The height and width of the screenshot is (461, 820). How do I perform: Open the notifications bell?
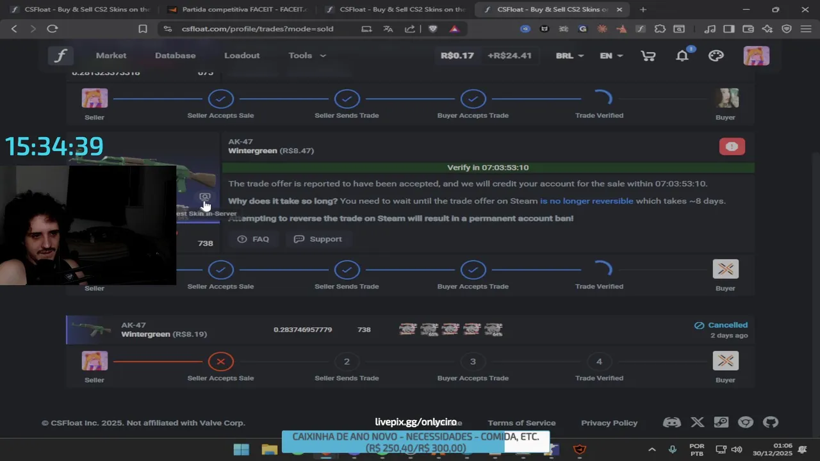[682, 56]
